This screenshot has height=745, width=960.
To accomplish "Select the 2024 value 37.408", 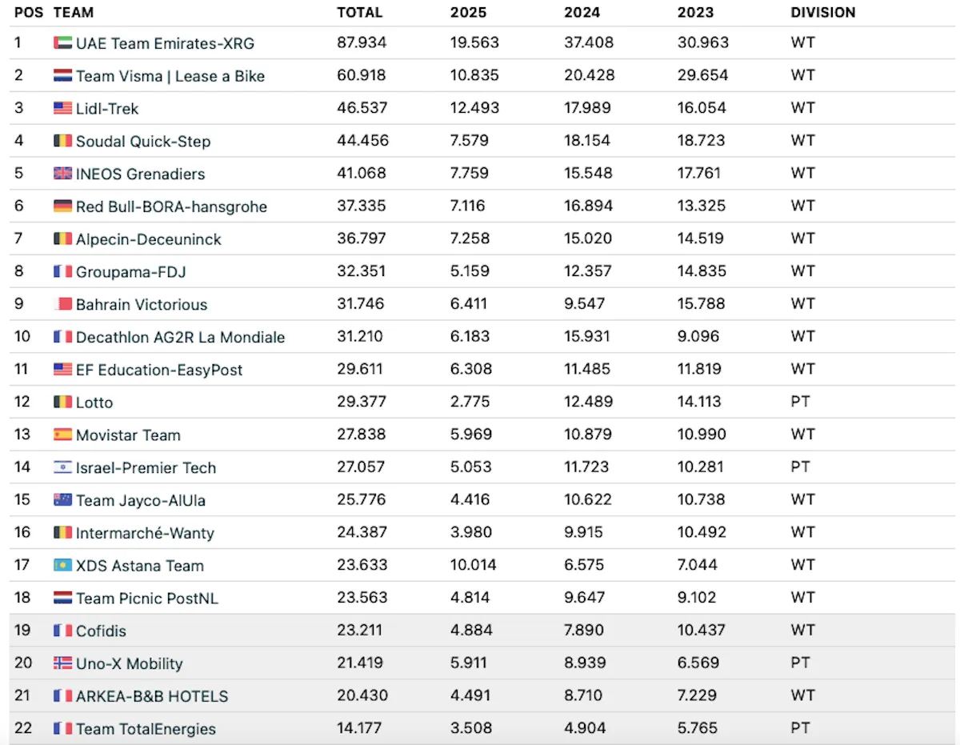I will (589, 42).
